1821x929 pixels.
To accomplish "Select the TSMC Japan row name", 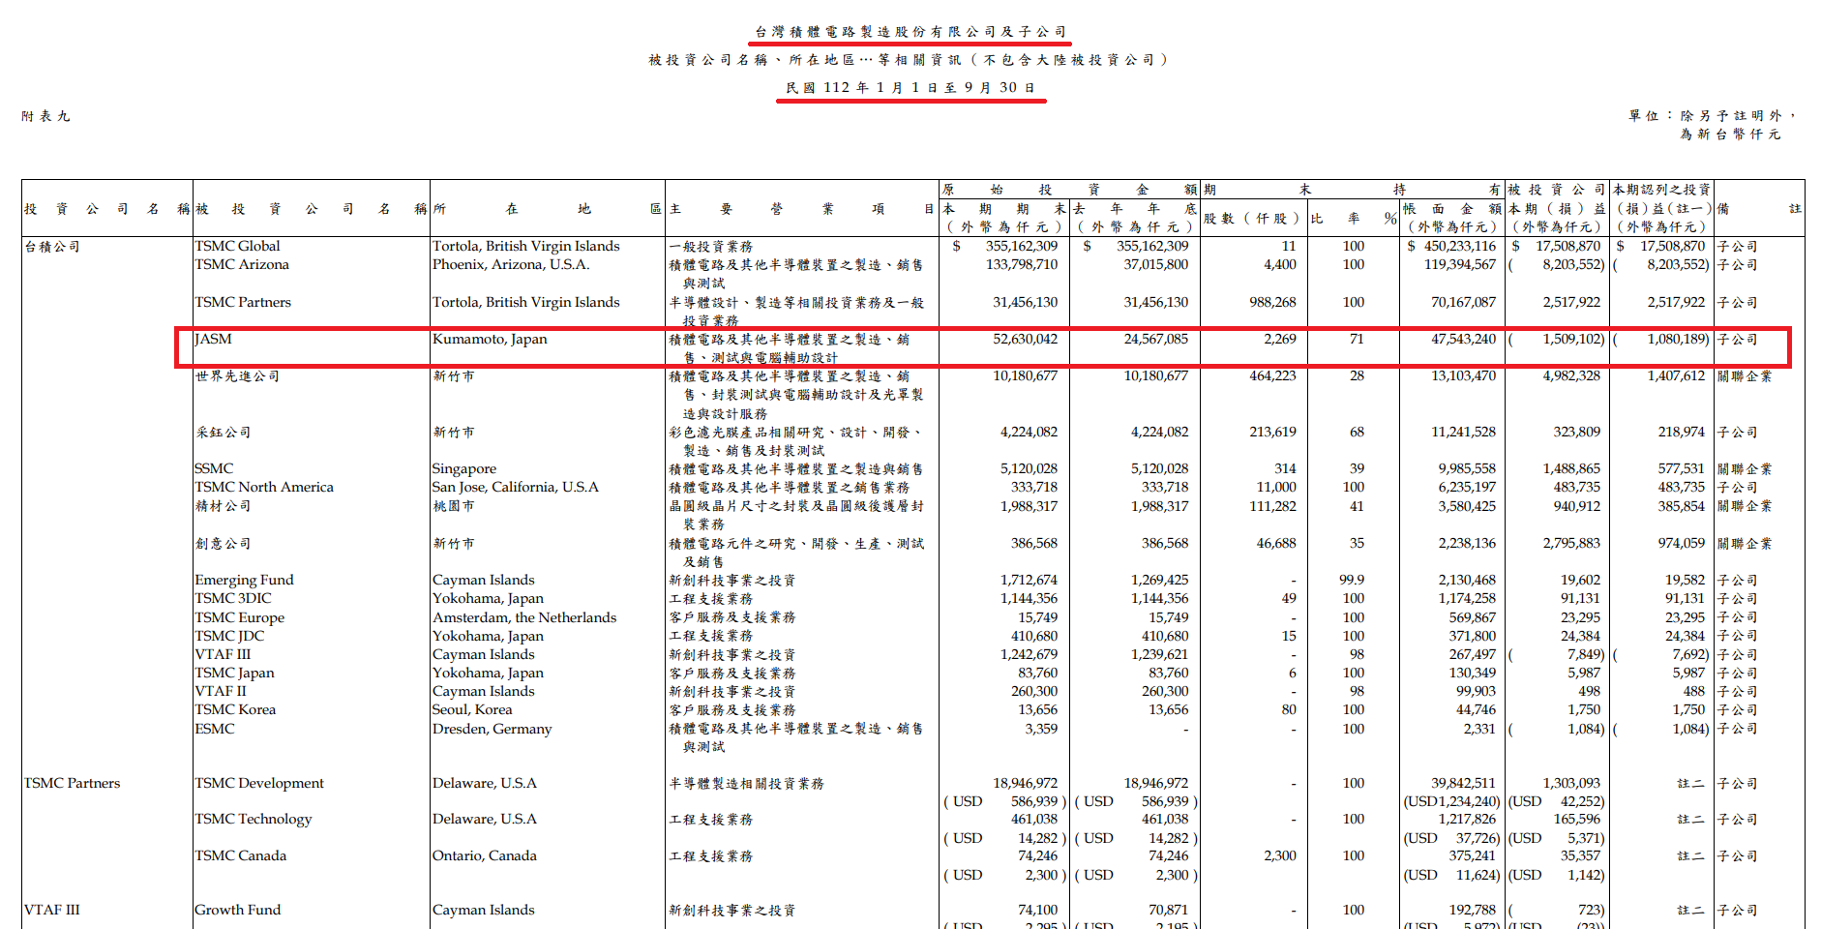I will pyautogui.click(x=234, y=673).
